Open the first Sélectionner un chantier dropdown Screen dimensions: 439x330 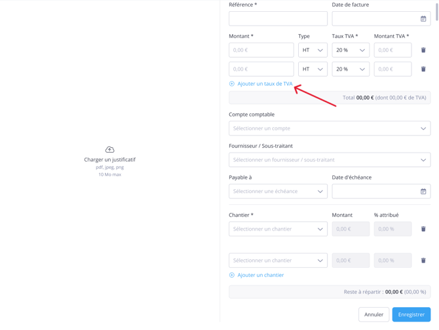278,229
